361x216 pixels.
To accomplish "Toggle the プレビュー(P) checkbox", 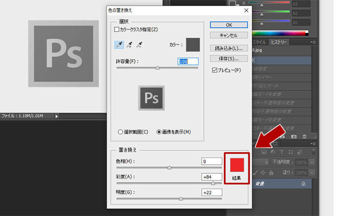I will 215,70.
